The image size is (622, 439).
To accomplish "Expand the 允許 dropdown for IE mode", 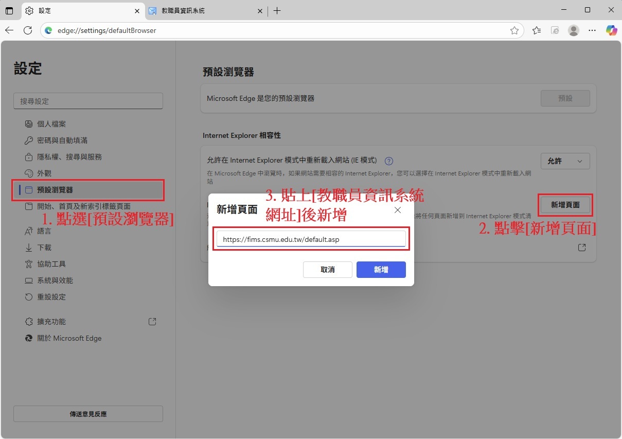I will [x=565, y=161].
